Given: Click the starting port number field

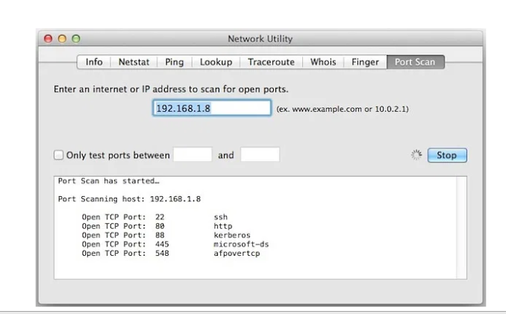Looking at the screenshot, I should 193,155.
